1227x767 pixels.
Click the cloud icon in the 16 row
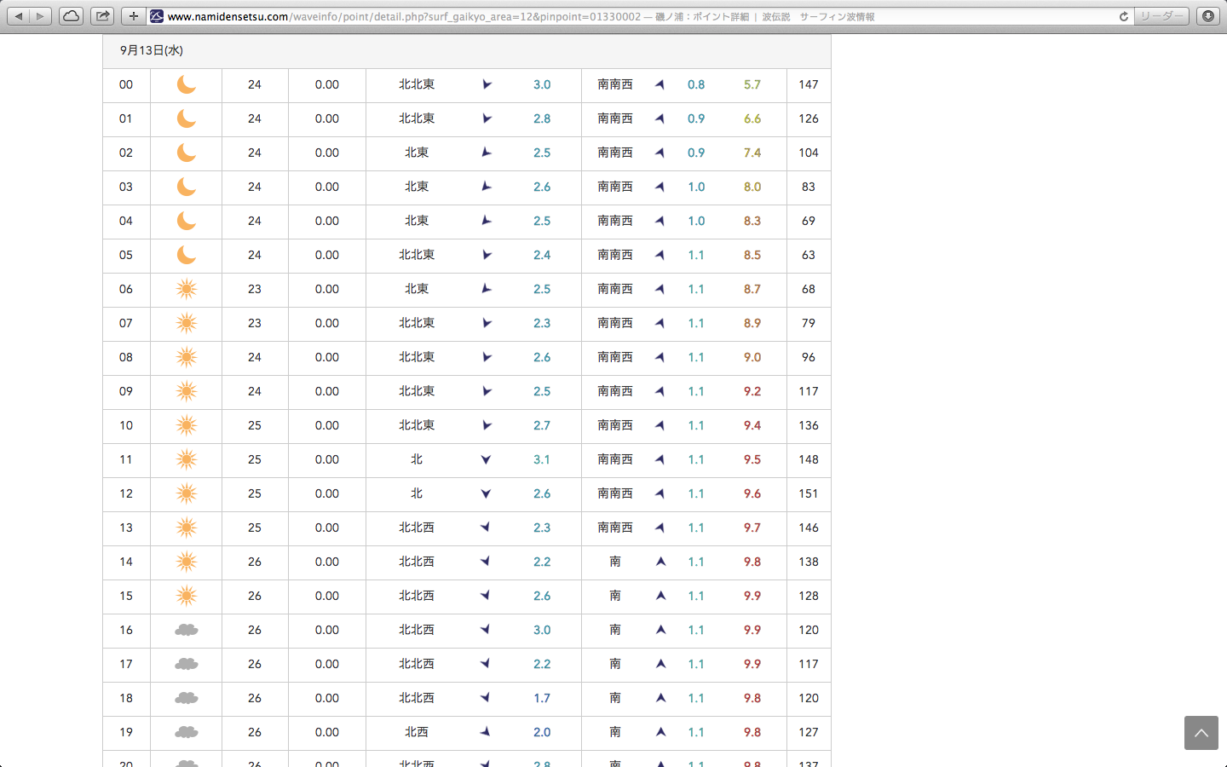186,630
